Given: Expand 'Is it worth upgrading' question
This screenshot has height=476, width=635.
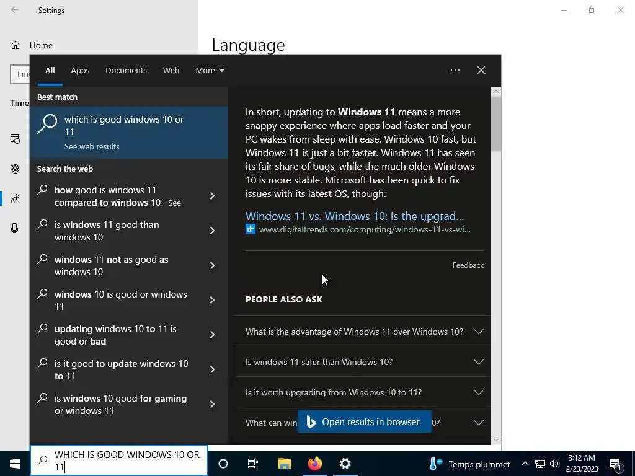Looking at the screenshot, I should pos(363,392).
